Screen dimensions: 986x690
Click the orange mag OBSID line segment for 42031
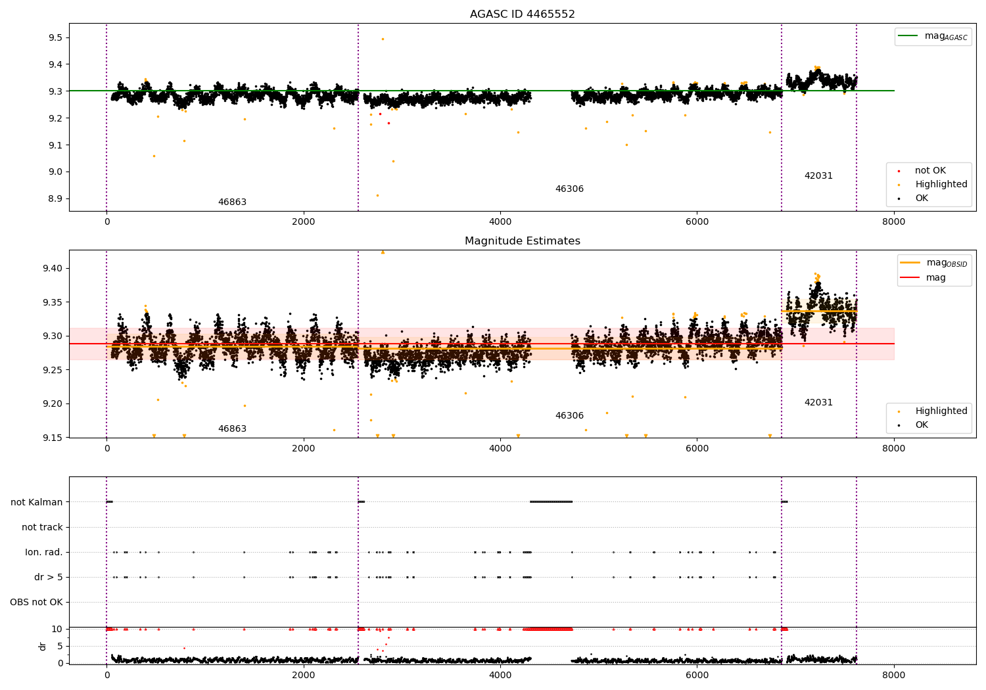pyautogui.click(x=819, y=311)
